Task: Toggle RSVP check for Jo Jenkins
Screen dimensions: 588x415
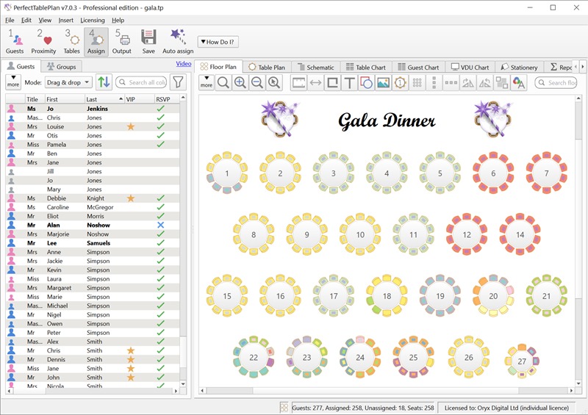Action: click(x=160, y=109)
